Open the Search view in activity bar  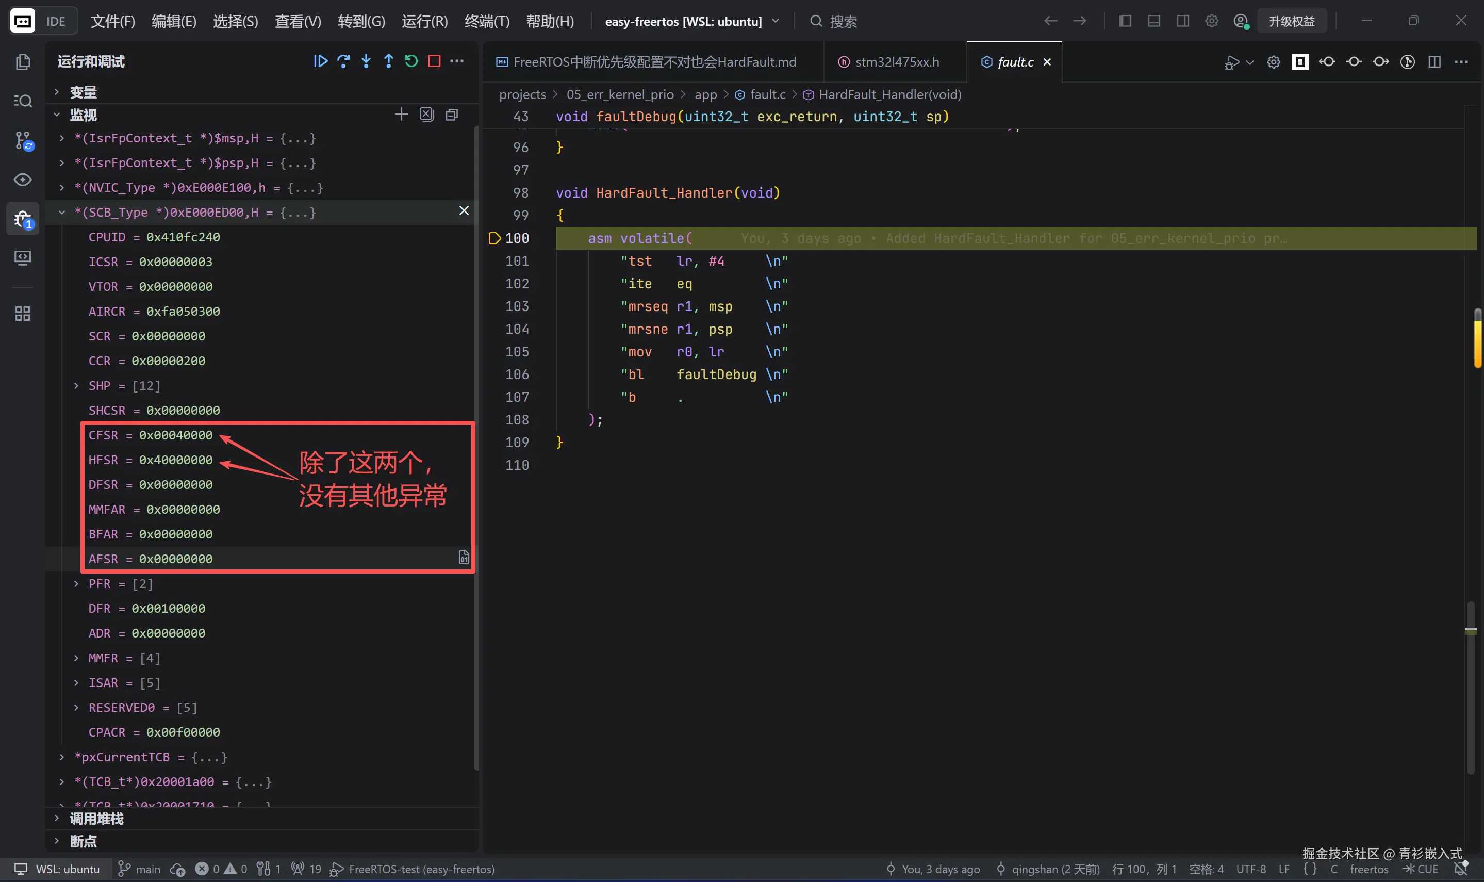pyautogui.click(x=23, y=101)
